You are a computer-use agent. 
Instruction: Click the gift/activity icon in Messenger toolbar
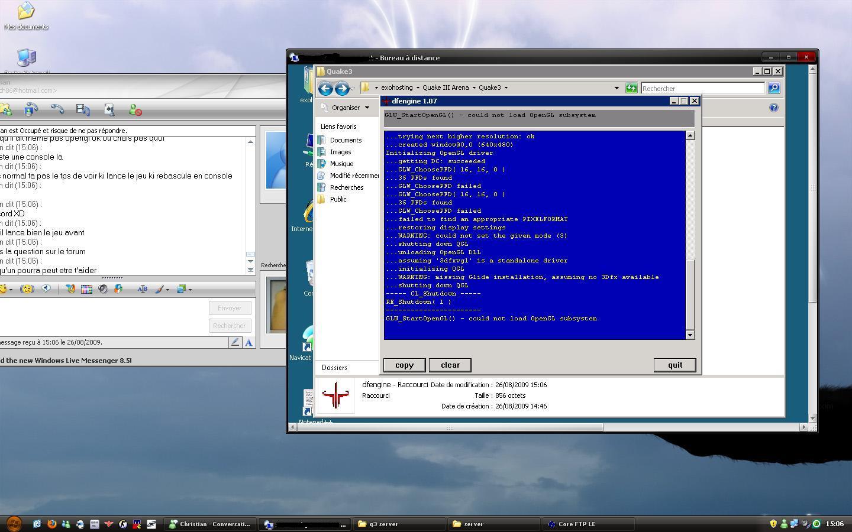coord(118,289)
